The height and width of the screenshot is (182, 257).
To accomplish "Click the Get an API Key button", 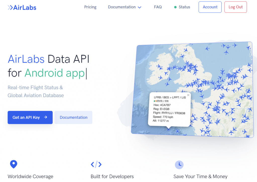I will pyautogui.click(x=30, y=117).
